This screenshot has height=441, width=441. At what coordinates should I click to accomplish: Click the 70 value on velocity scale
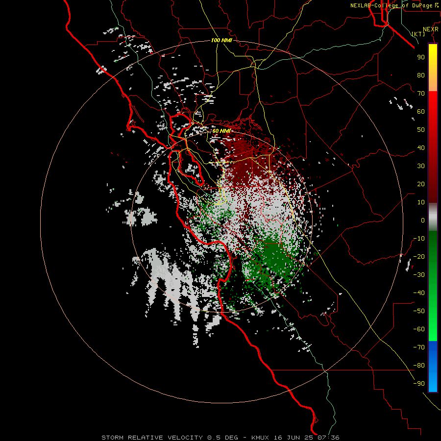click(x=421, y=94)
